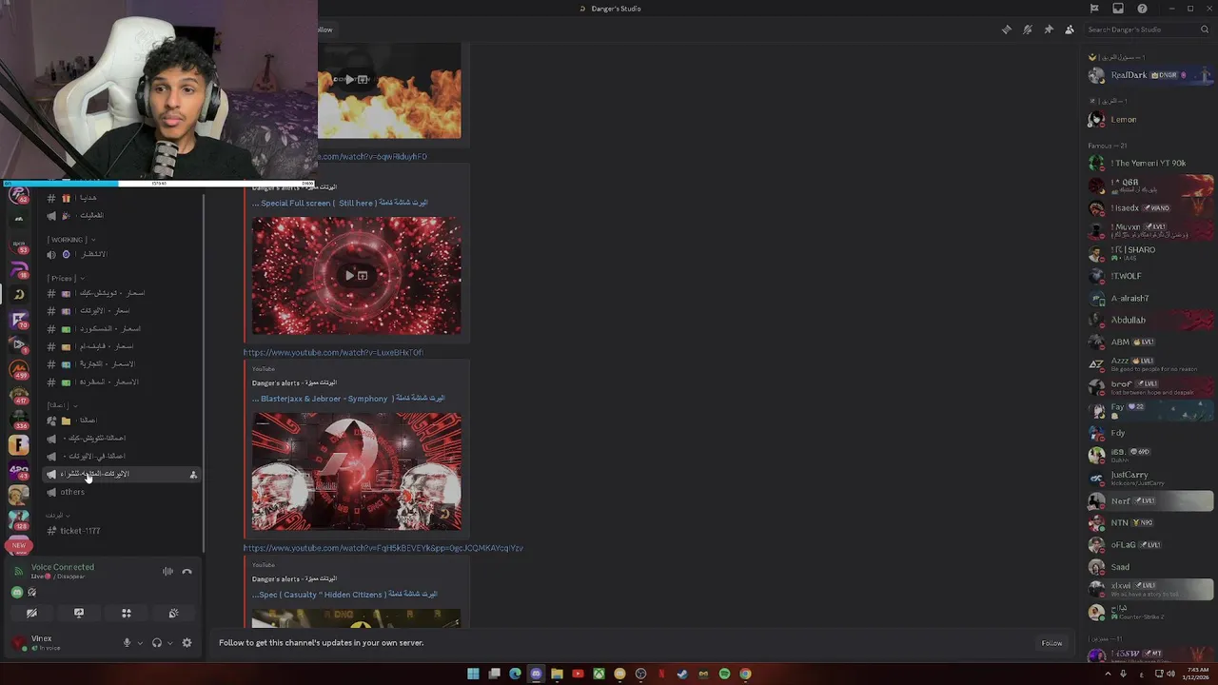Click the Voice Connected status text
The height and width of the screenshot is (685, 1218).
[x=63, y=567]
